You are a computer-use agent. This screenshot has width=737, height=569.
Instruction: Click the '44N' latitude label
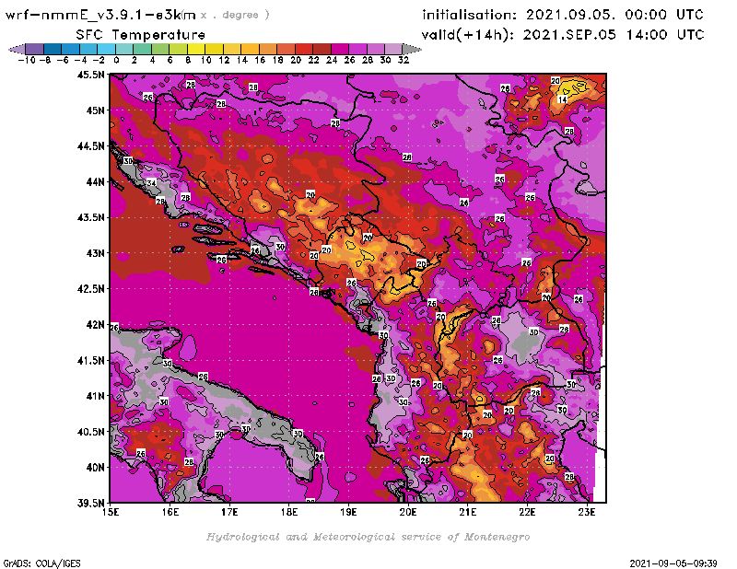[95, 181]
